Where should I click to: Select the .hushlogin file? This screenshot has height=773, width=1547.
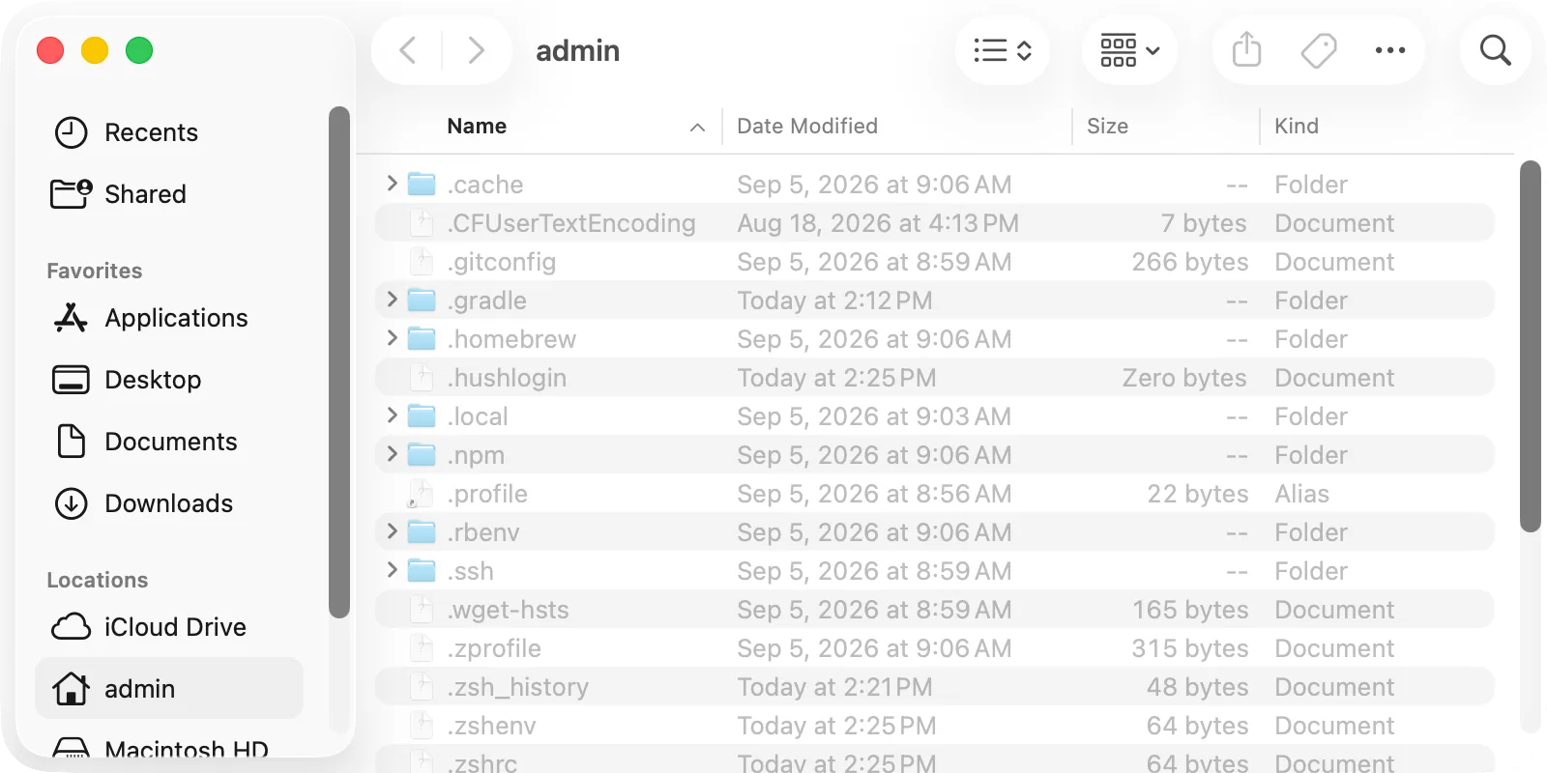pos(935,378)
